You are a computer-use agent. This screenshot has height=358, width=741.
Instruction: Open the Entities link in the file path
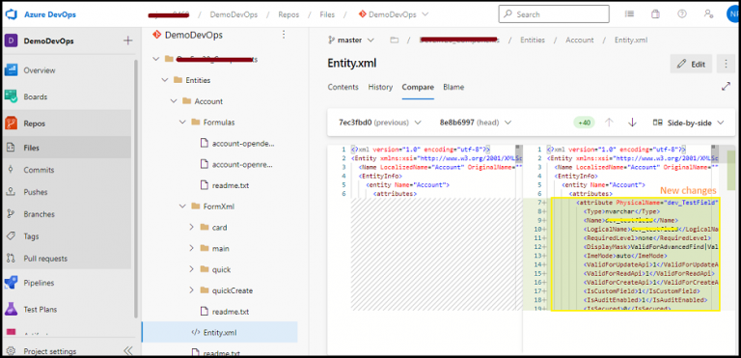pyautogui.click(x=533, y=41)
